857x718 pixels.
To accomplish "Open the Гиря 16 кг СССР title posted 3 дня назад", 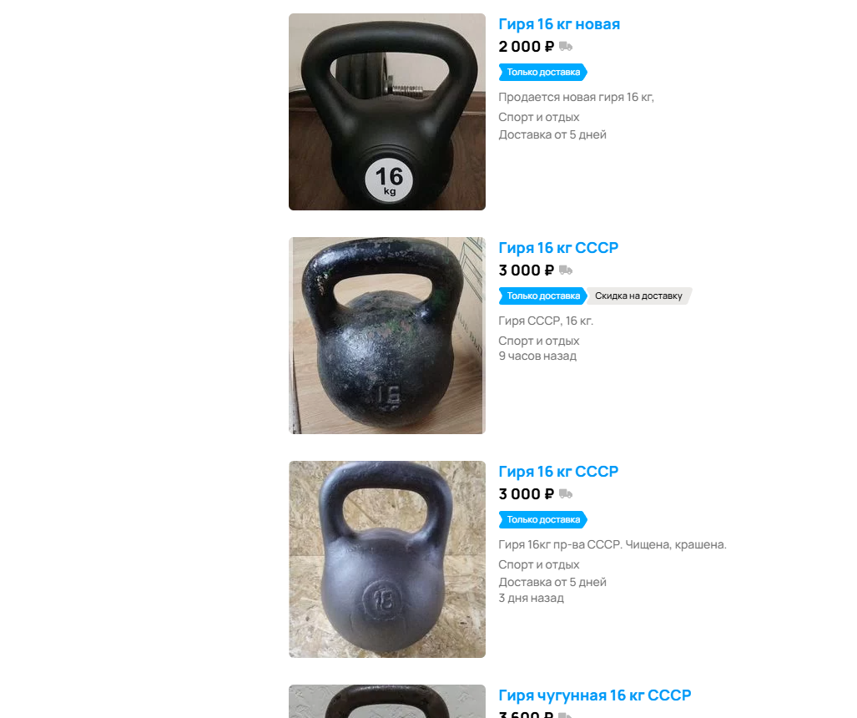I will click(558, 472).
